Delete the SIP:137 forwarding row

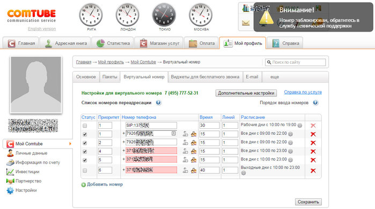313,126
